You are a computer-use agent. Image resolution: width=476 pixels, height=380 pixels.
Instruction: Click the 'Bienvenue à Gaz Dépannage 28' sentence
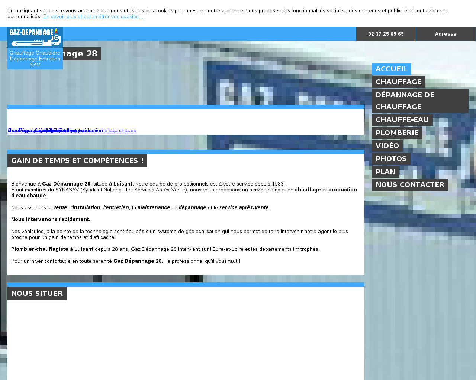(x=149, y=184)
